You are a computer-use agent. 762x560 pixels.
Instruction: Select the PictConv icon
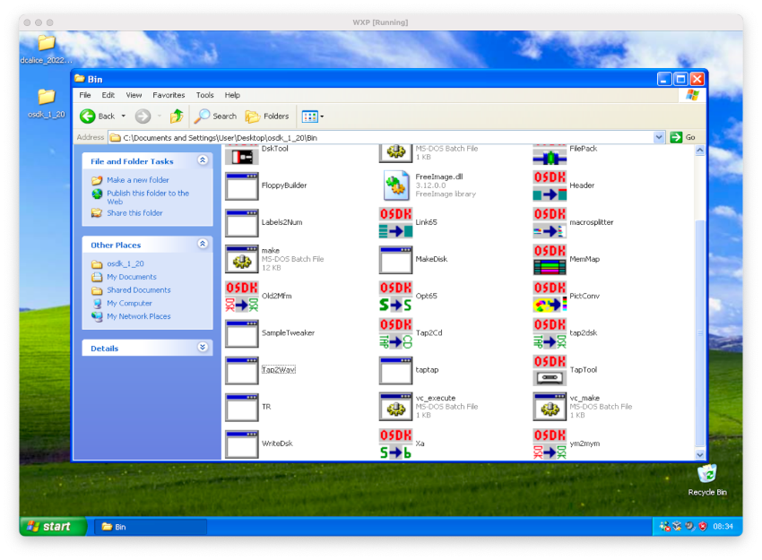[x=550, y=297]
